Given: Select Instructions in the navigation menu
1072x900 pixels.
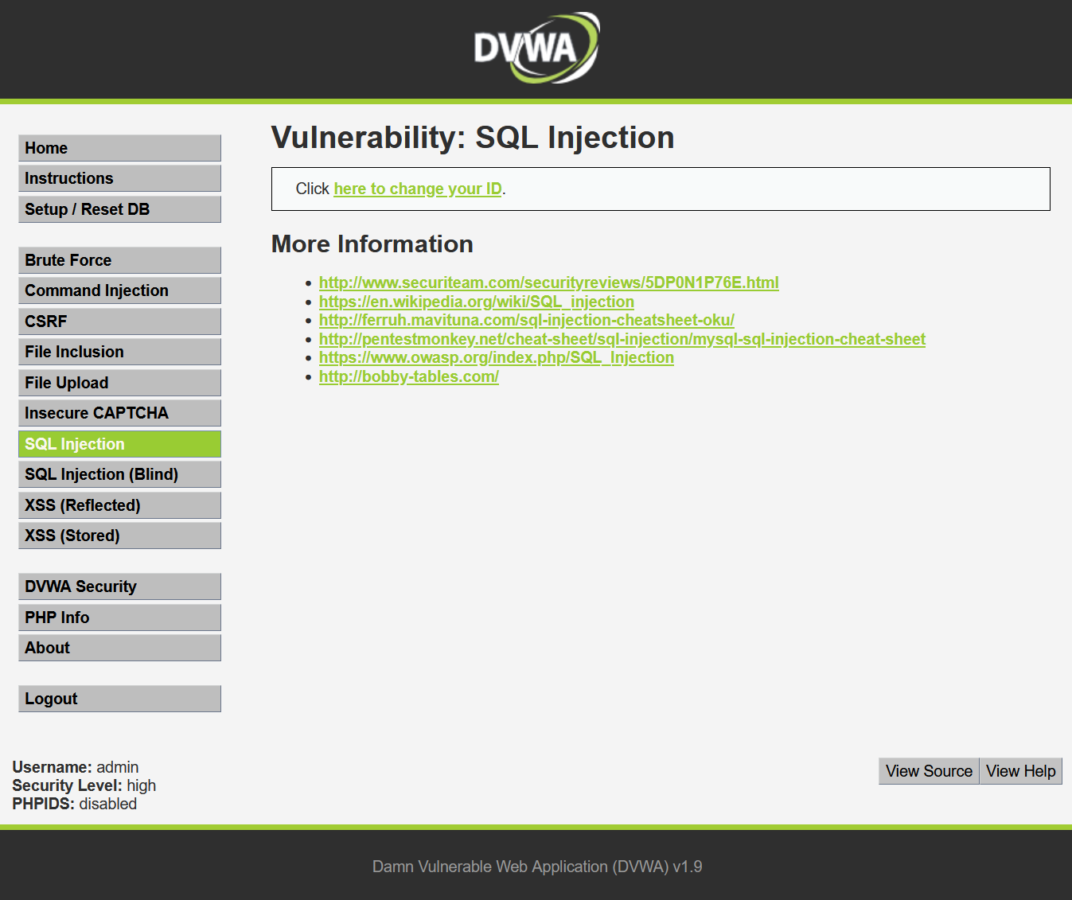Looking at the screenshot, I should (x=119, y=177).
